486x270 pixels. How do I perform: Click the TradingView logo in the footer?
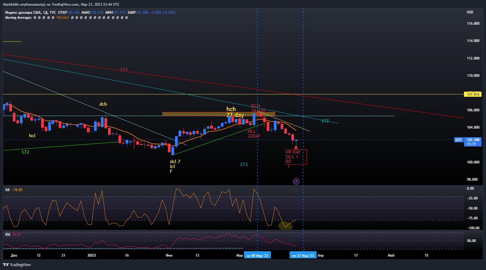(17, 265)
